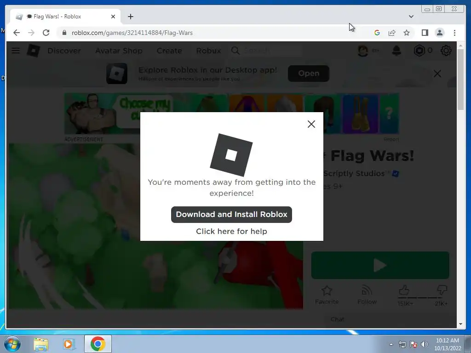Dismiss the desktop app banner

[437, 74]
